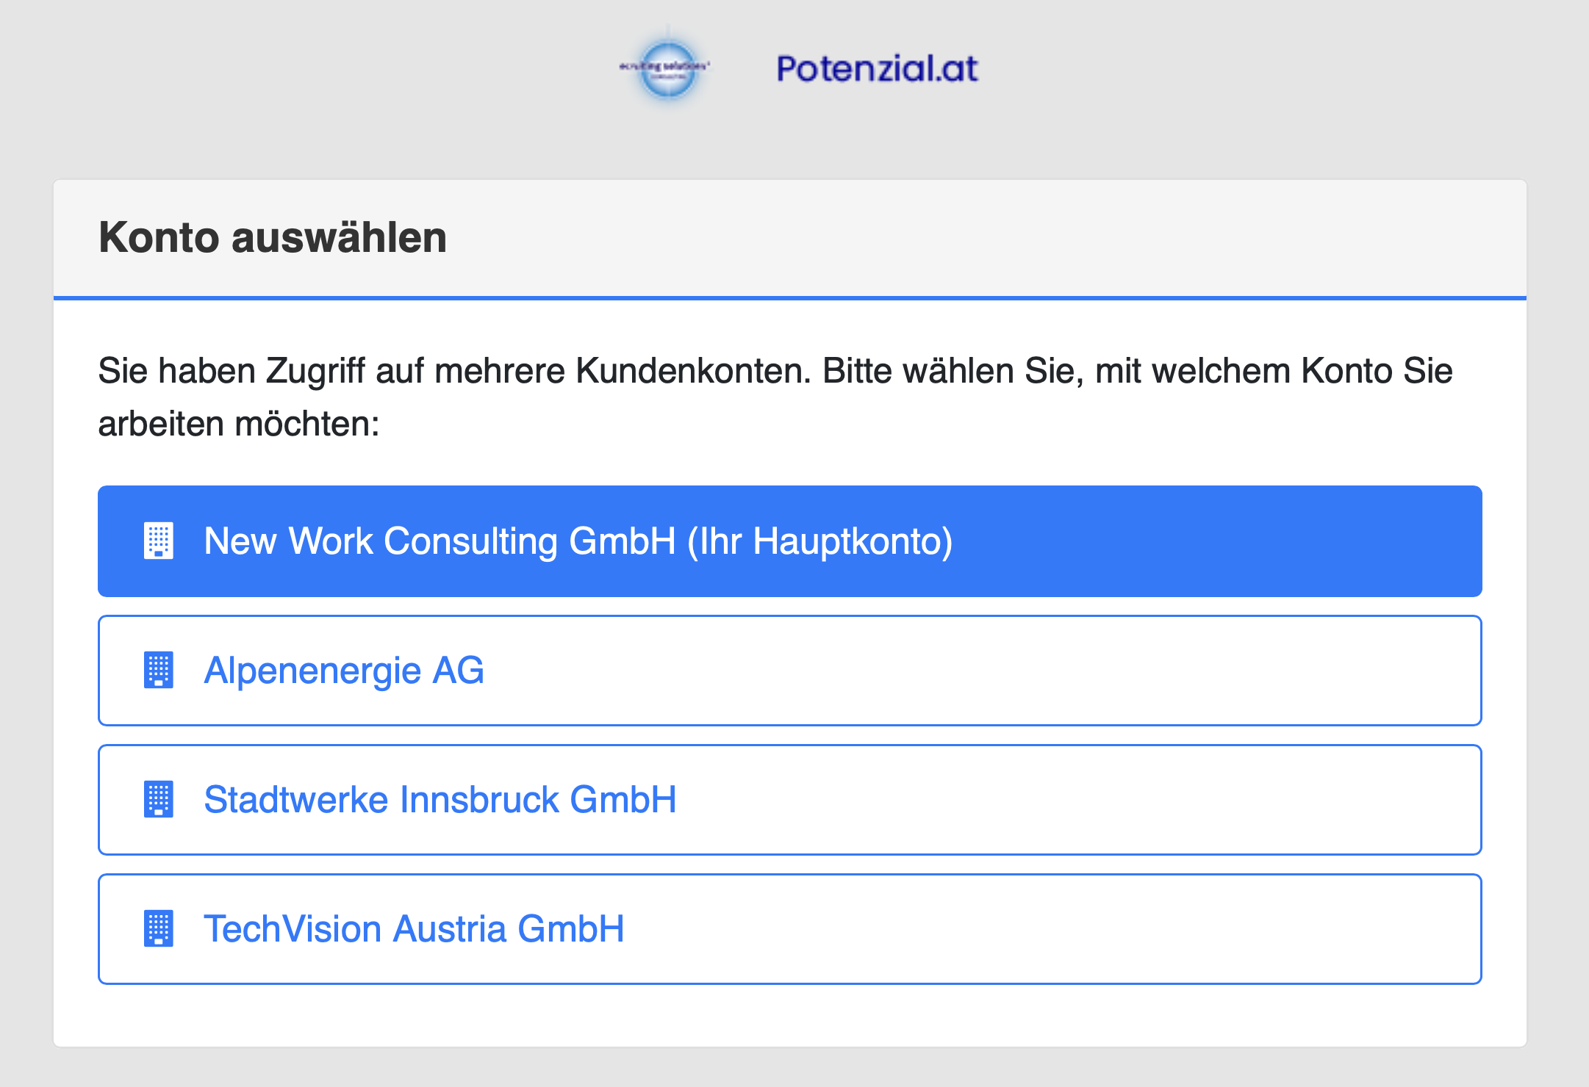
Task: Click the recruiting solutions globe logo
Action: [666, 68]
